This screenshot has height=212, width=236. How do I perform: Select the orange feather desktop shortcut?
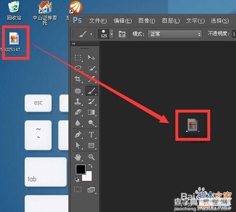76,7
